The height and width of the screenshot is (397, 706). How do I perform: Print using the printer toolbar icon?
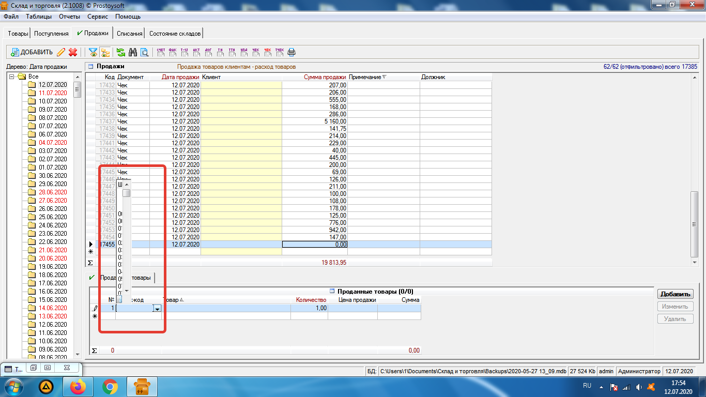tap(291, 52)
